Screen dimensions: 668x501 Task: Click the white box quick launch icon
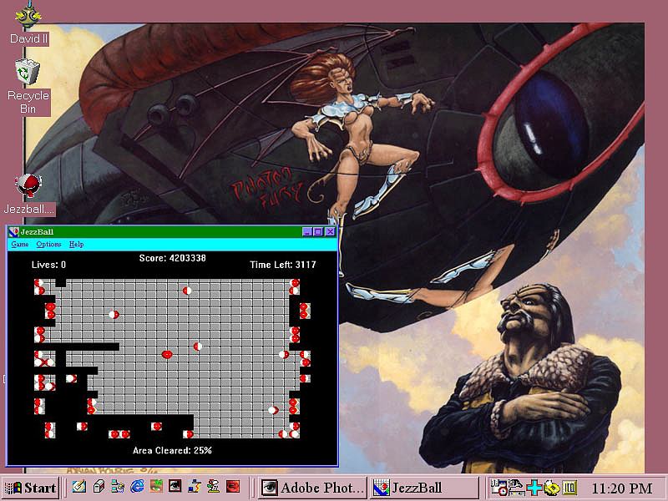[99, 487]
